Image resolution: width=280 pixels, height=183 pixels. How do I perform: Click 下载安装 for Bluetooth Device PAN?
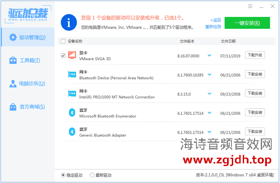[255, 74]
